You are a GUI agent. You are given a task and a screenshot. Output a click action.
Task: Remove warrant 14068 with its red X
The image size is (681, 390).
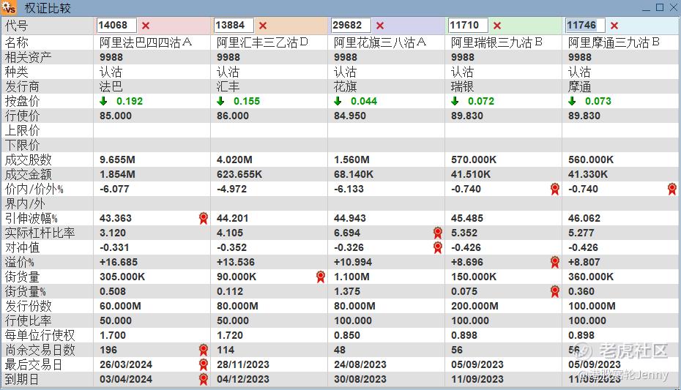(x=146, y=26)
